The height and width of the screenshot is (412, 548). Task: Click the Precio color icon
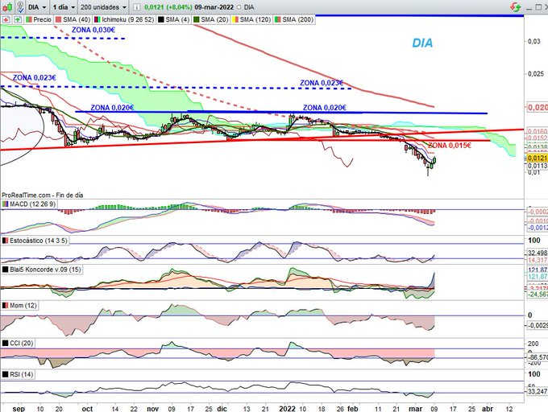click(x=29, y=19)
